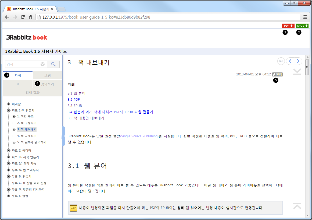Image resolution: width=312 pixels, height=220 pixels.
Task: Click the browser address bar
Action: point(168,17)
